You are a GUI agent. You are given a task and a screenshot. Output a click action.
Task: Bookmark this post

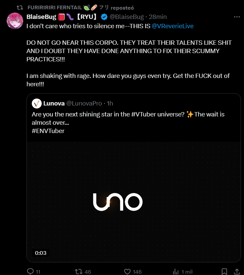tap(224, 271)
